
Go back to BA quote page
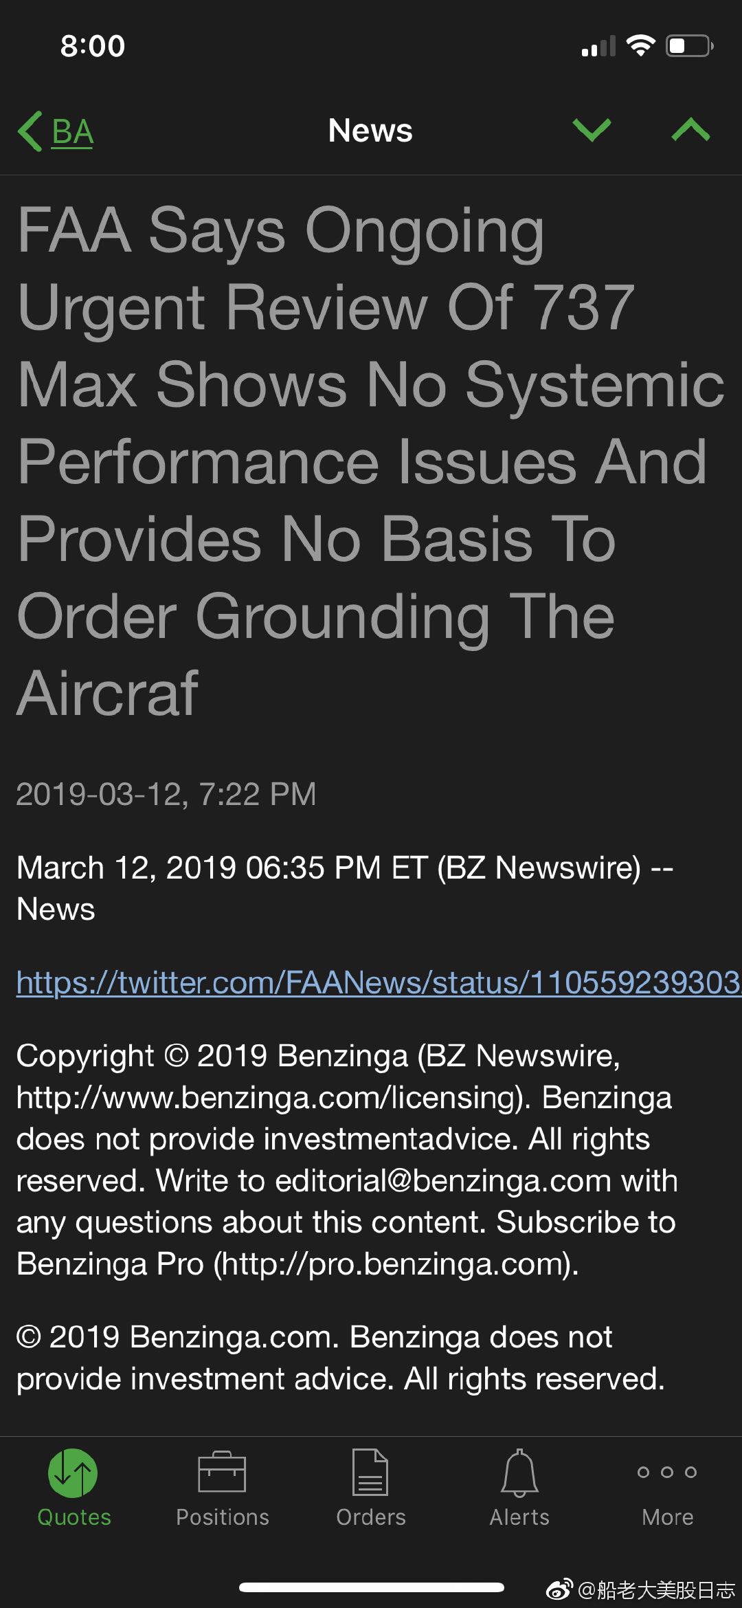tap(73, 131)
